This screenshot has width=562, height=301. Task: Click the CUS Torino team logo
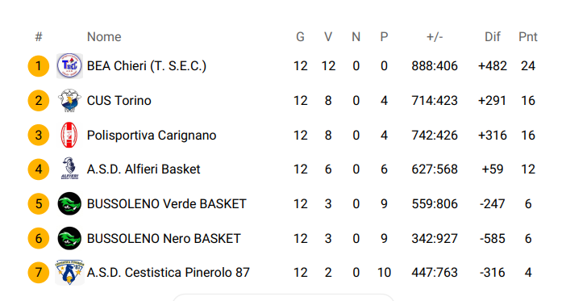point(70,100)
